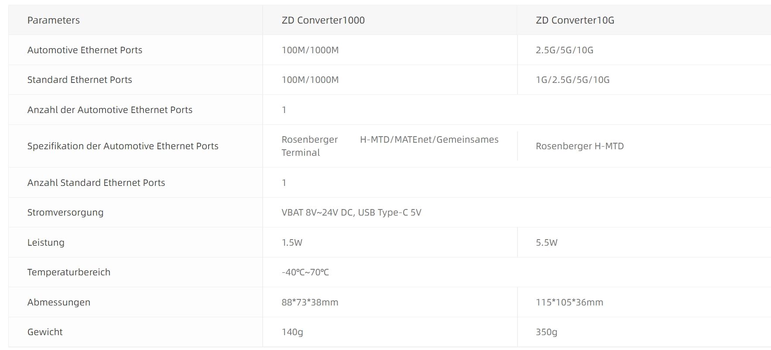Viewport: 771px width, 350px height.
Task: Click the "88*73*38mm" dimensions value
Action: point(310,302)
